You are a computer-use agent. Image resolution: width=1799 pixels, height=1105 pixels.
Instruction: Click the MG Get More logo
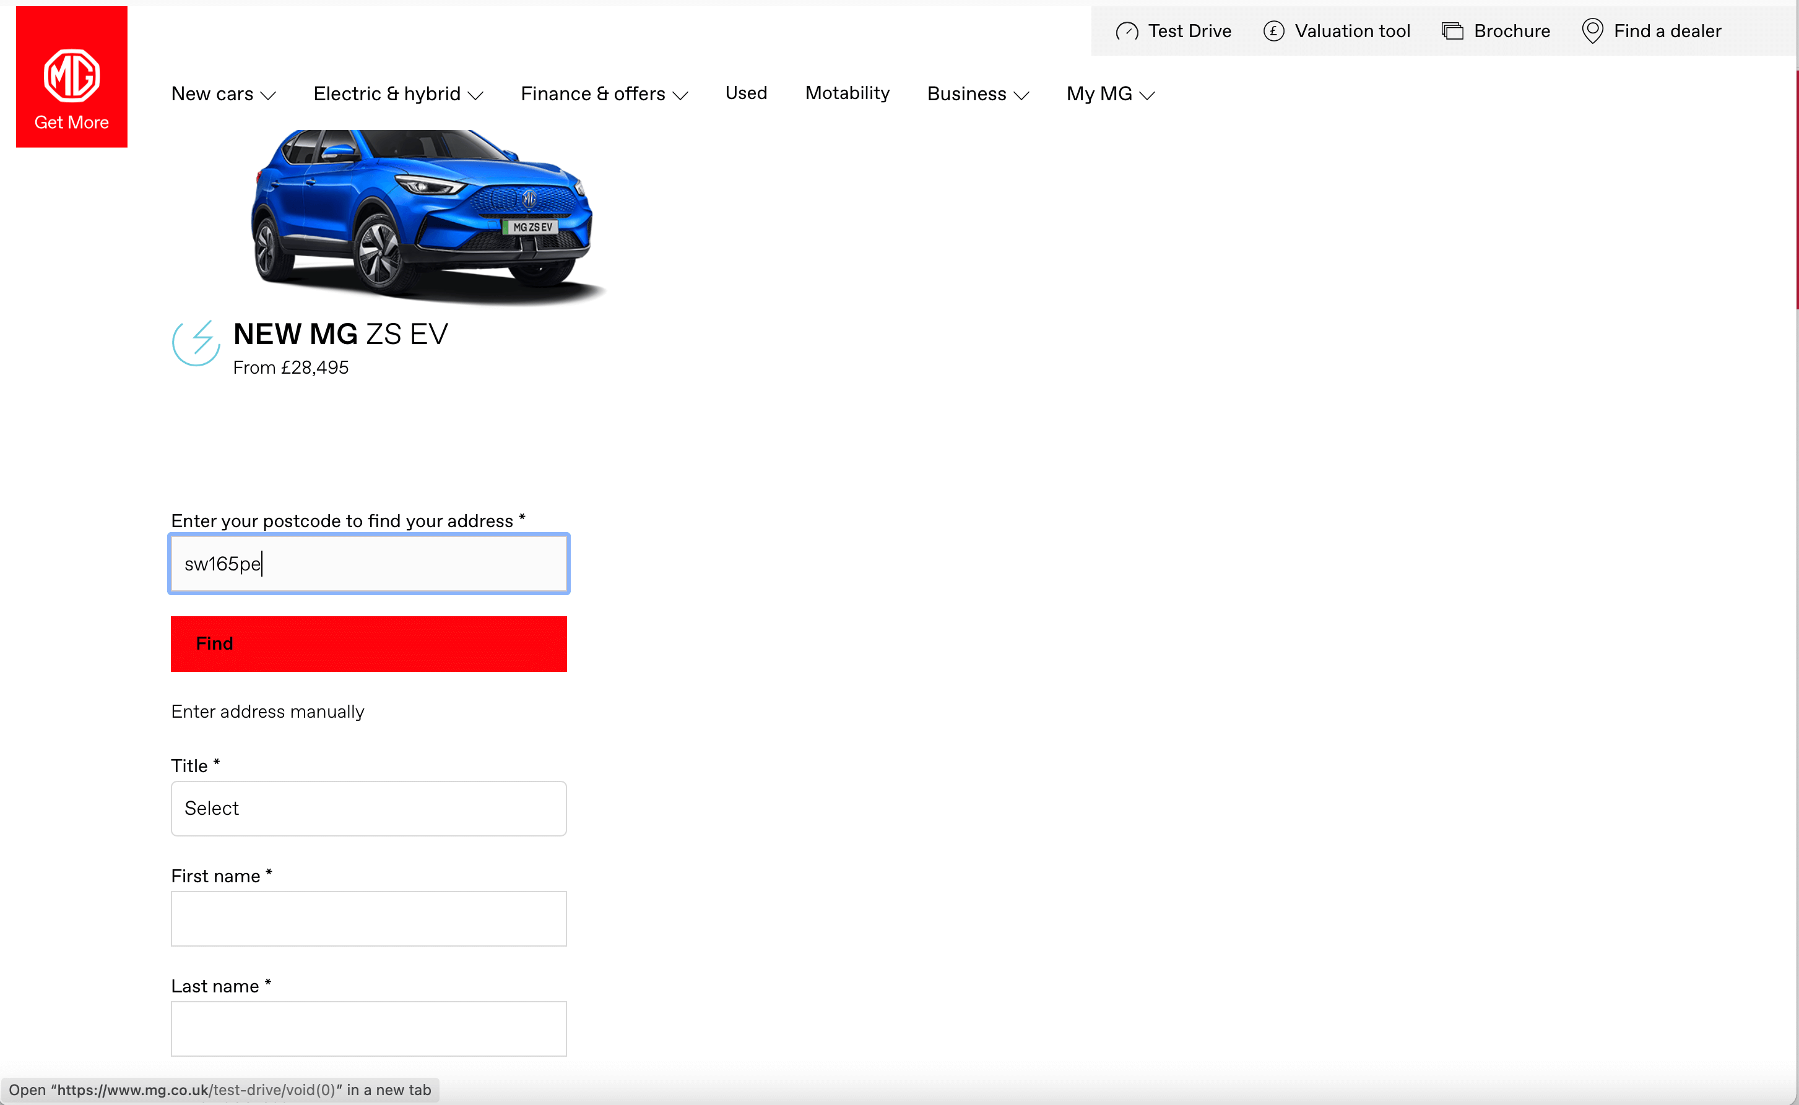click(72, 77)
